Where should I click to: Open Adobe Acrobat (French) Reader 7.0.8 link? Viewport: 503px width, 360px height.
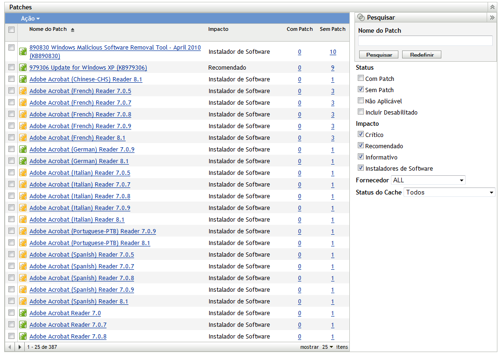pos(80,115)
